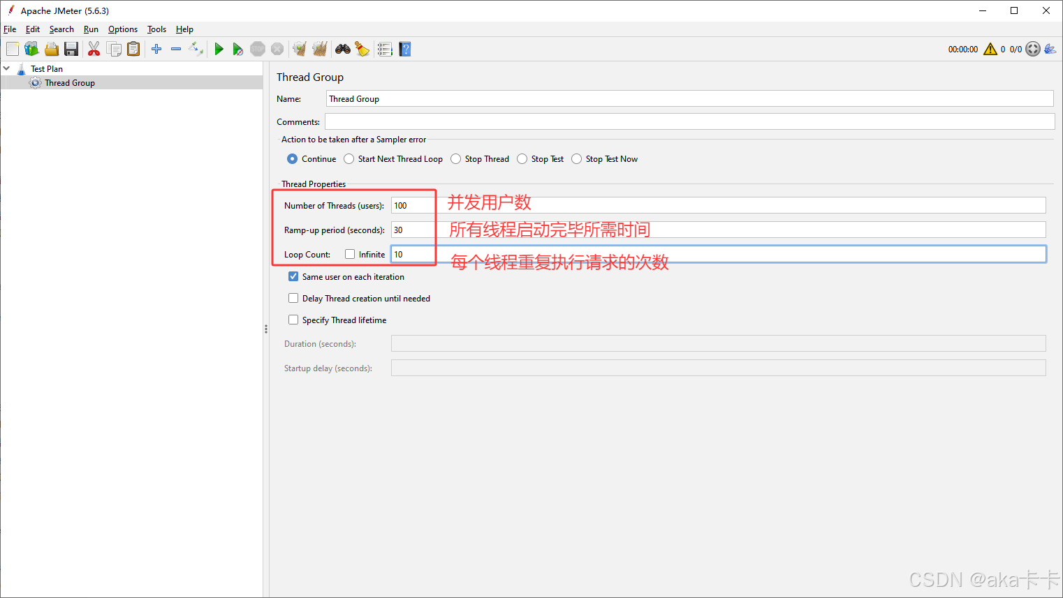Click the Loop Count field showing 10
1063x598 pixels.
tap(719, 254)
